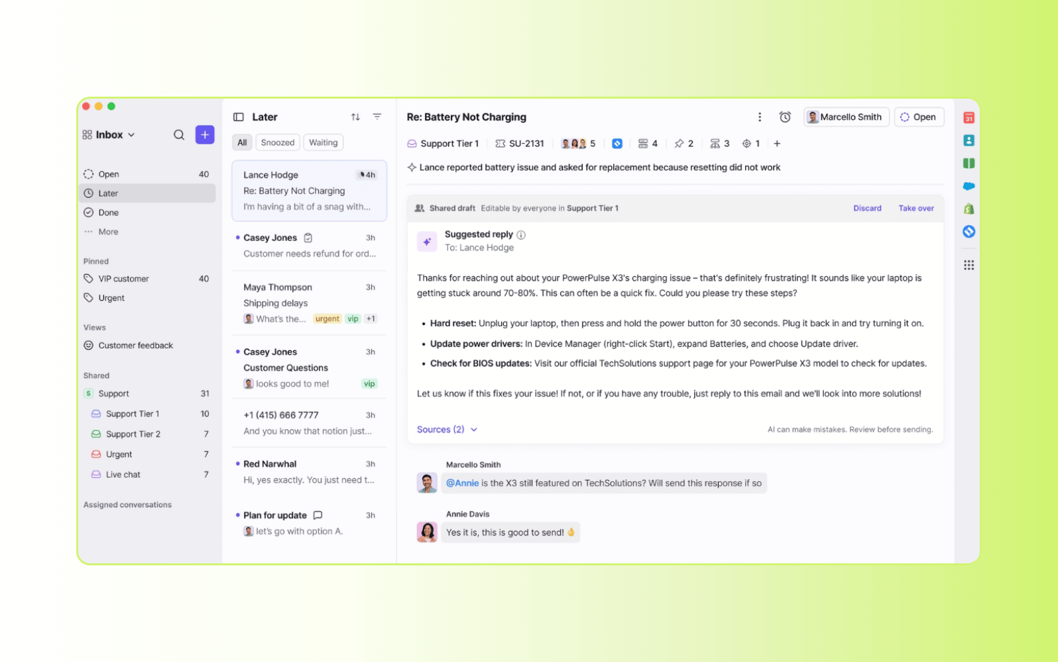Open the Casey Jones Customer Questions conversation

pyautogui.click(x=310, y=367)
